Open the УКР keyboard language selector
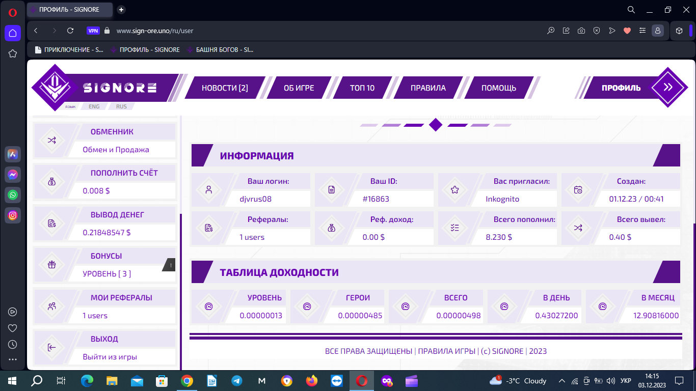Image resolution: width=696 pixels, height=391 pixels. (626, 381)
